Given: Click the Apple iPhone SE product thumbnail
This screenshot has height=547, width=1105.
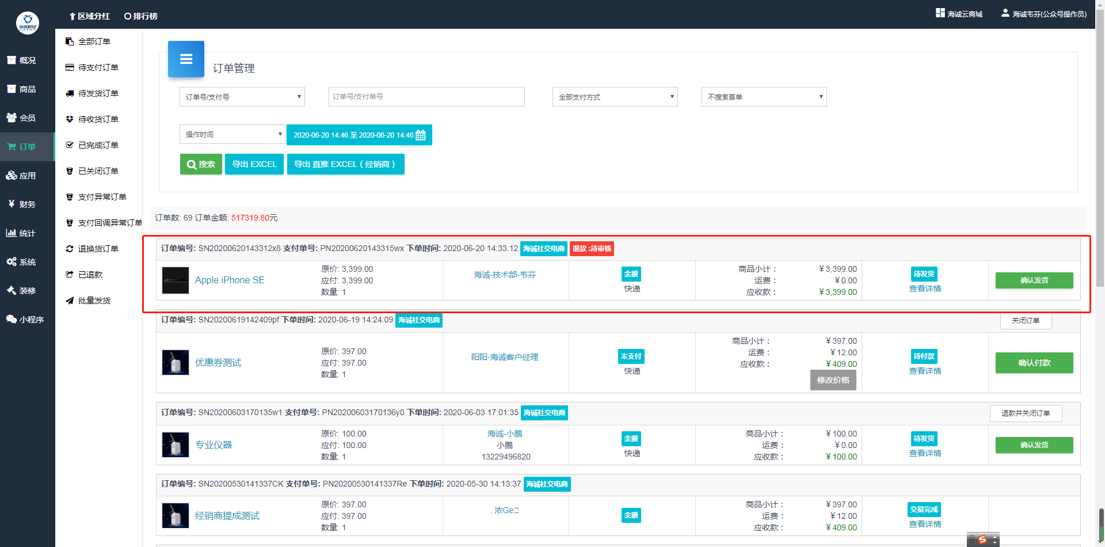Looking at the screenshot, I should (x=176, y=280).
